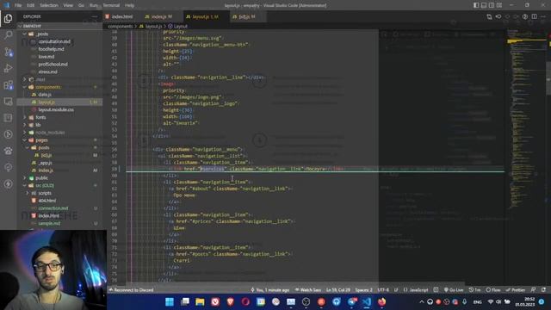The width and height of the screenshot is (551, 310).
Task: Click the Ln 59, Col 29 cursor position
Action: (338, 290)
